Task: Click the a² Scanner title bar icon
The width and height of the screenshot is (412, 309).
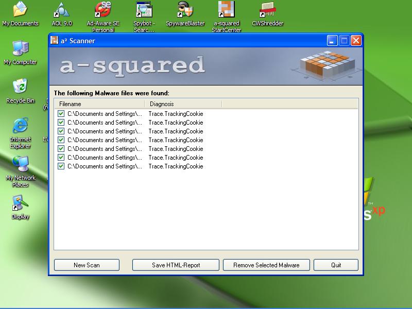Action: tap(55, 40)
